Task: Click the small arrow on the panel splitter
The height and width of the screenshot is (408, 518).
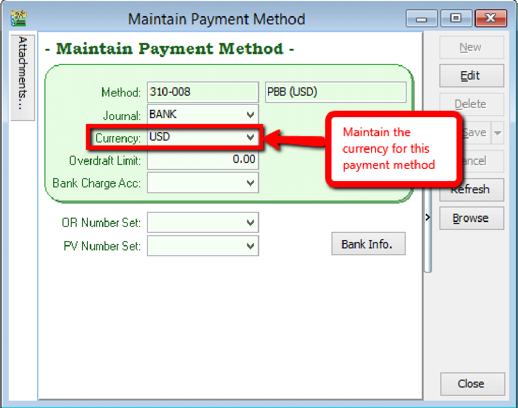Action: (428, 217)
